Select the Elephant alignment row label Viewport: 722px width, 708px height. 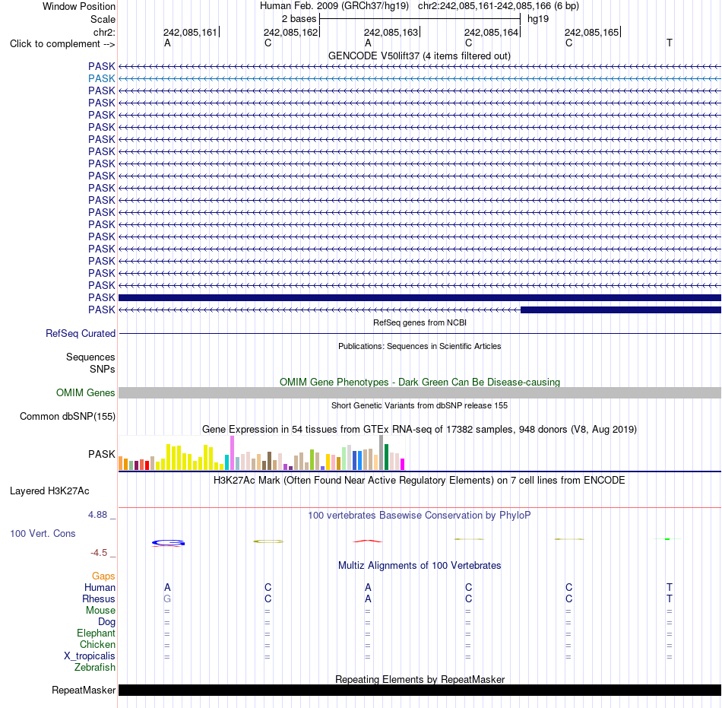pyautogui.click(x=96, y=633)
